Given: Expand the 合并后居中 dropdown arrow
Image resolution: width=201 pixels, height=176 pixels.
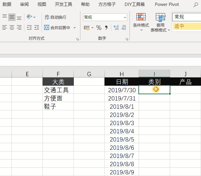Looking at the screenshot, I should [74, 28].
